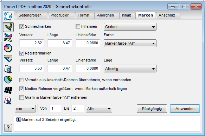Switch to the Anschnitt tab
The height and width of the screenshot is (136, 205).
[168, 15]
